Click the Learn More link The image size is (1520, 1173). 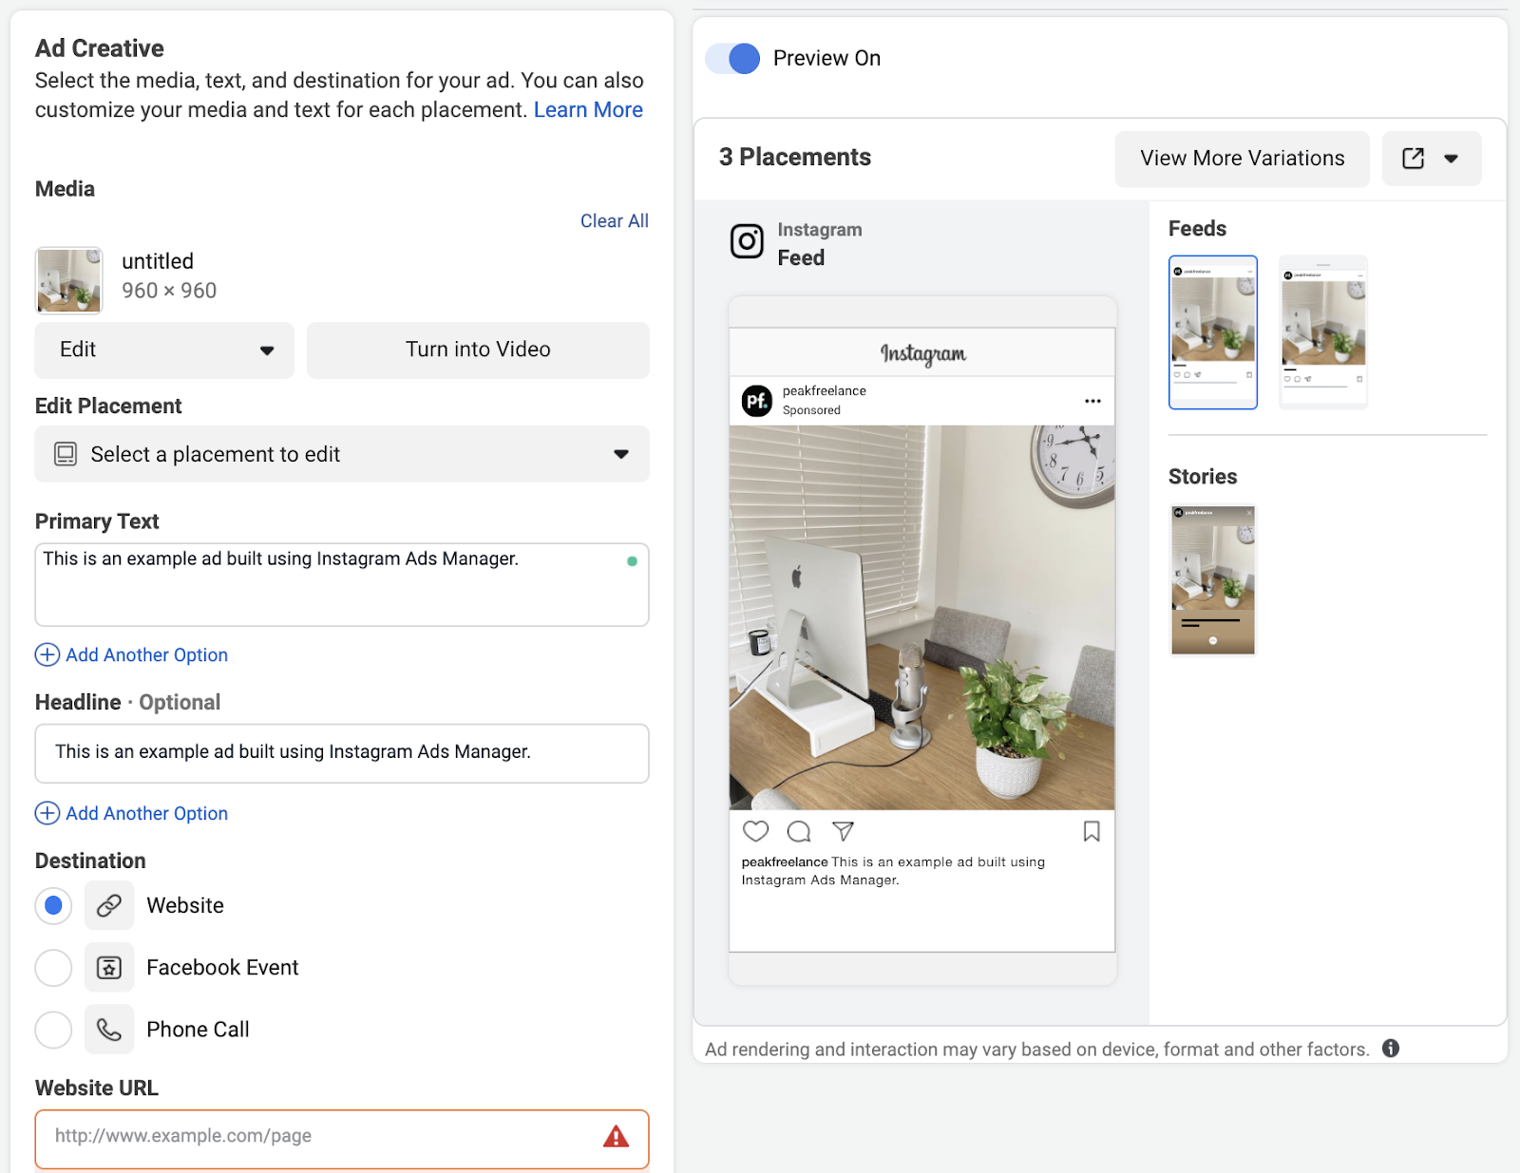point(587,109)
